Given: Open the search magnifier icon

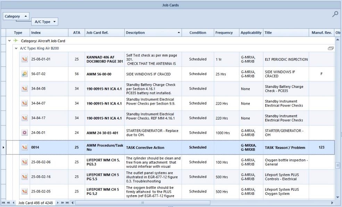Looking at the screenshot, I should (x=335, y=14).
